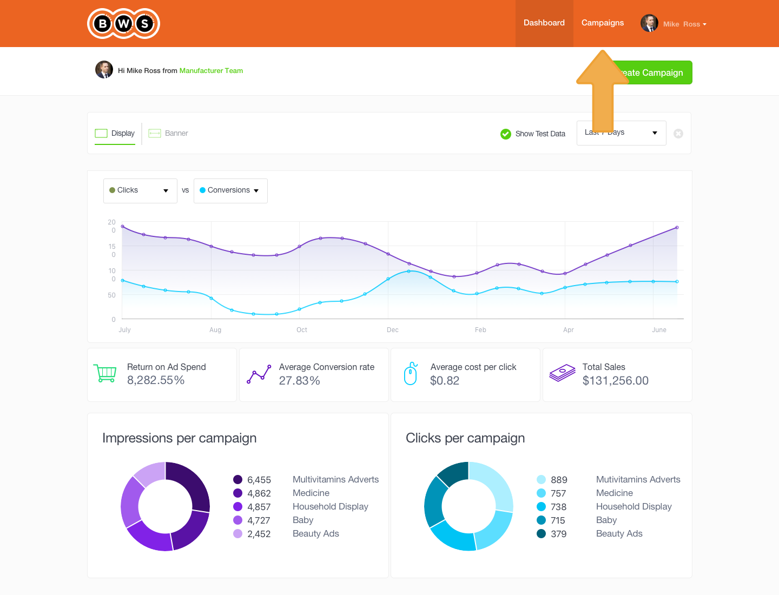Screen dimensions: 779x595
Task: Click the Dec label on chart axis
Action: pyautogui.click(x=393, y=330)
